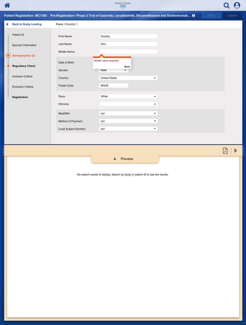This screenshot has width=246, height=325.
Task: Open Demographics (2) section
Action: pyautogui.click(x=24, y=55)
